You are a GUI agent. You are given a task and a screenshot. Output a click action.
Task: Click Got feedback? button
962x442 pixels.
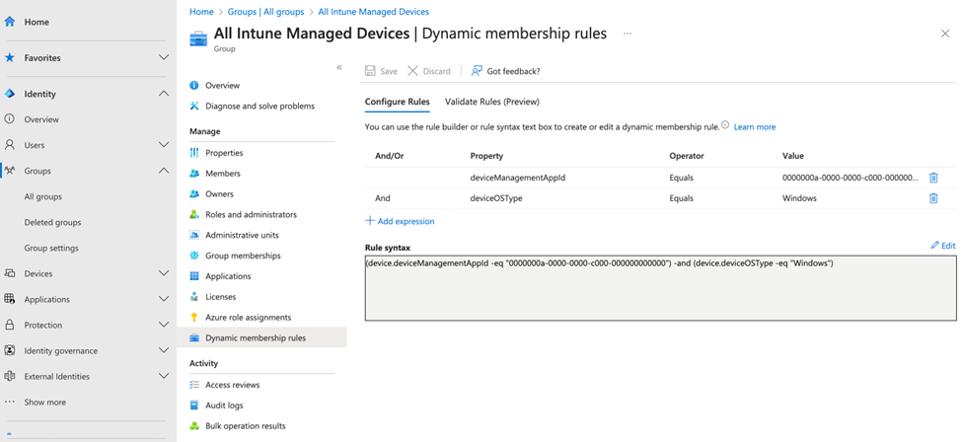[505, 71]
